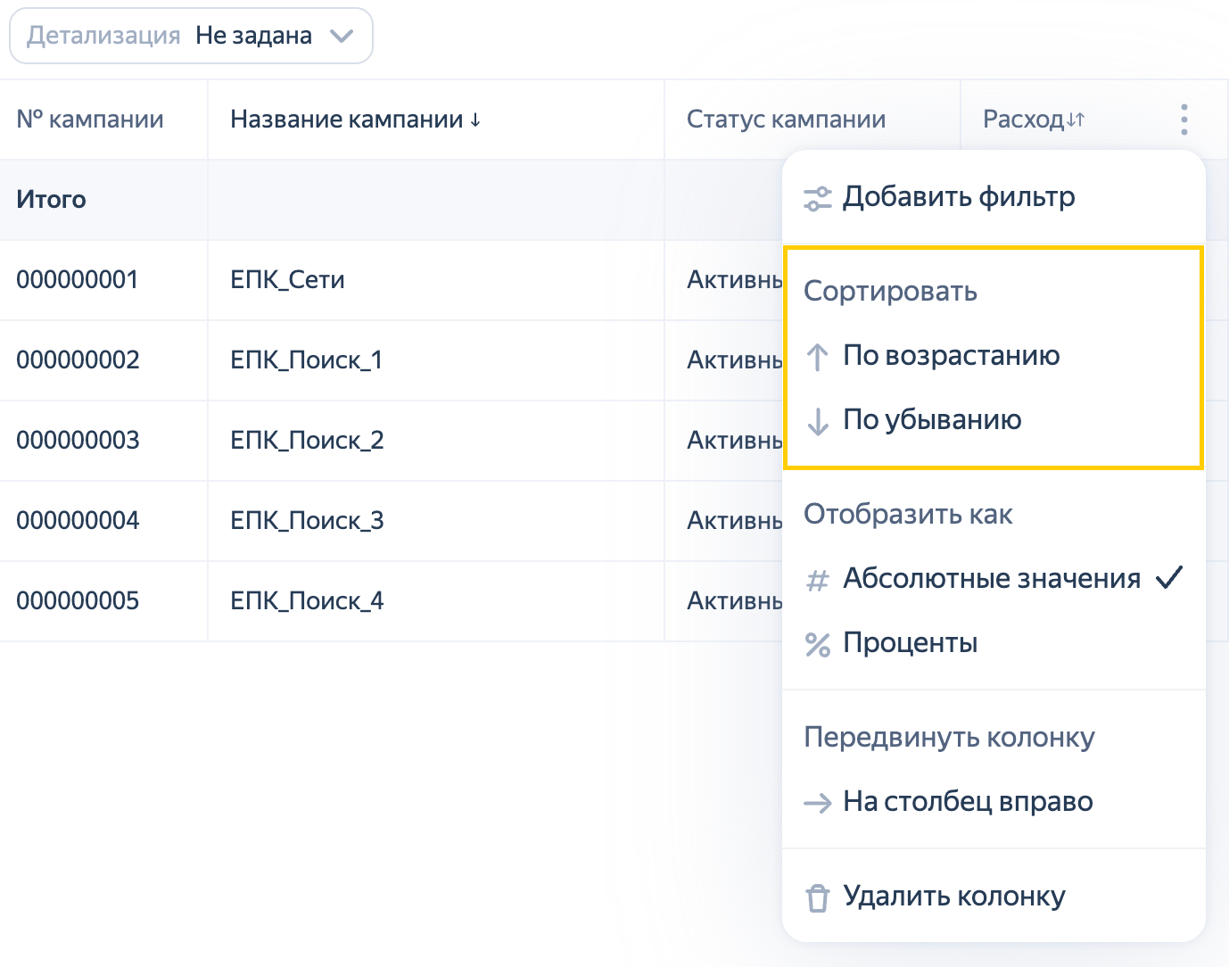Click the percent sign icon
Screen dimensions: 1229x967
[x=817, y=644]
